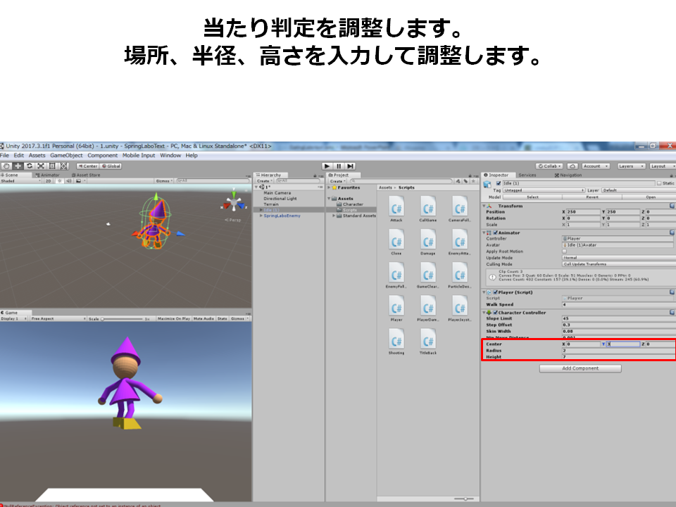Toggle the 2D scene view mode
This screenshot has width=676, height=507.
49,181
